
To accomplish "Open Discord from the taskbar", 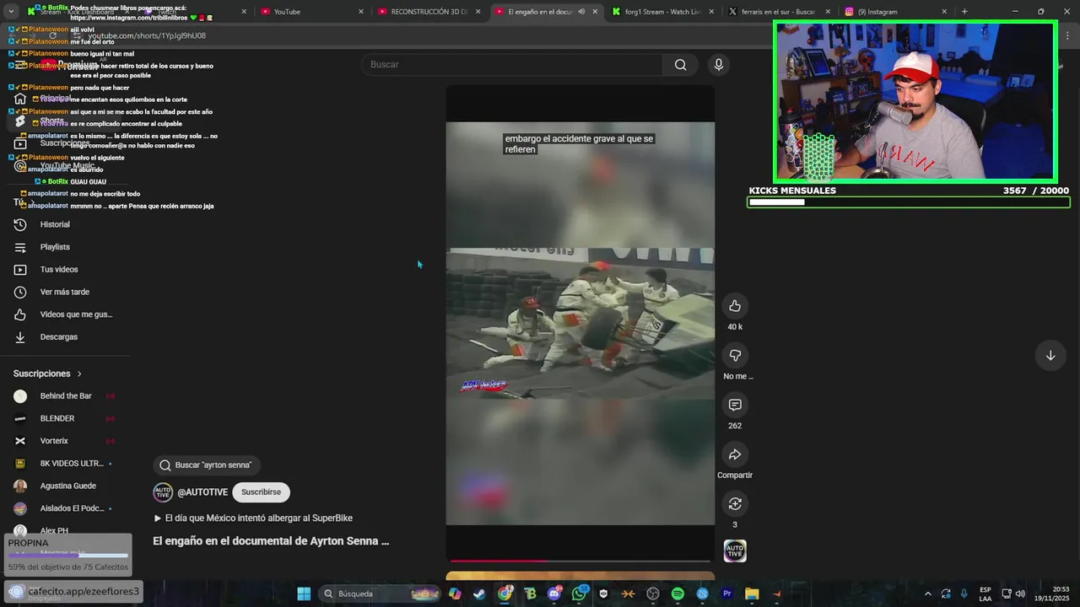I will [x=554, y=594].
